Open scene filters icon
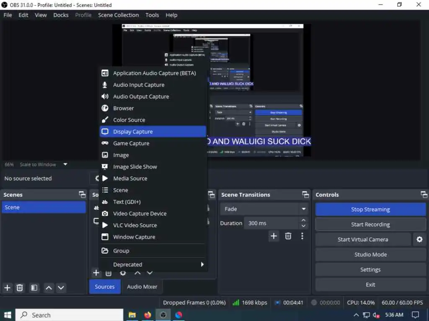This screenshot has height=321, width=429. pyautogui.click(x=34, y=288)
